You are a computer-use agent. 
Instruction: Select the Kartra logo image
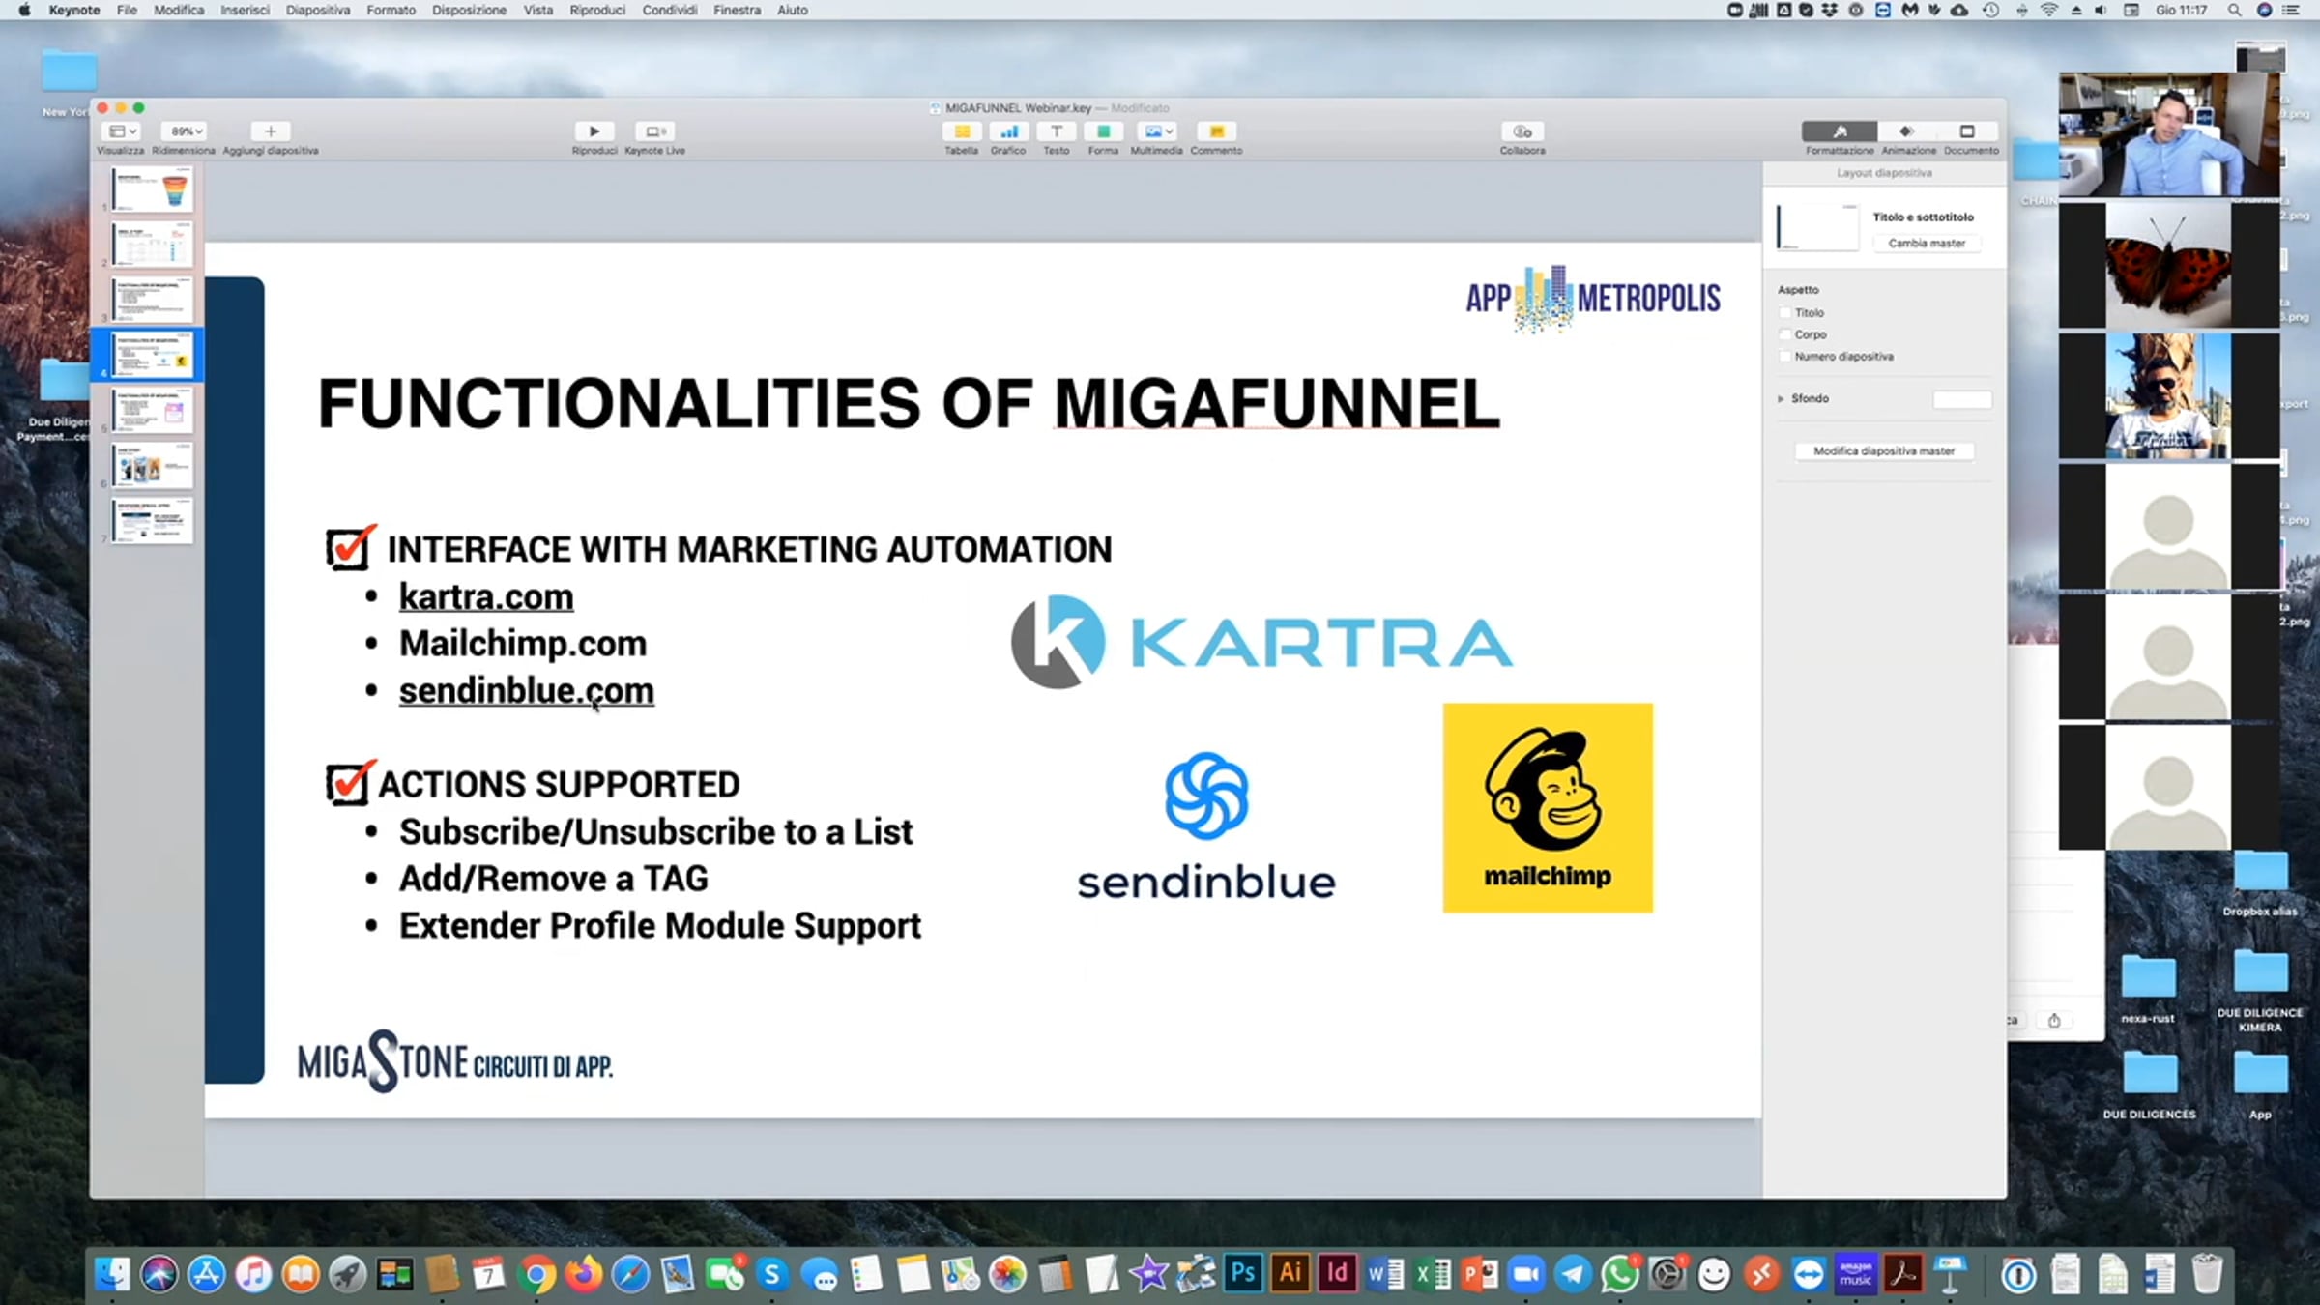1261,642
